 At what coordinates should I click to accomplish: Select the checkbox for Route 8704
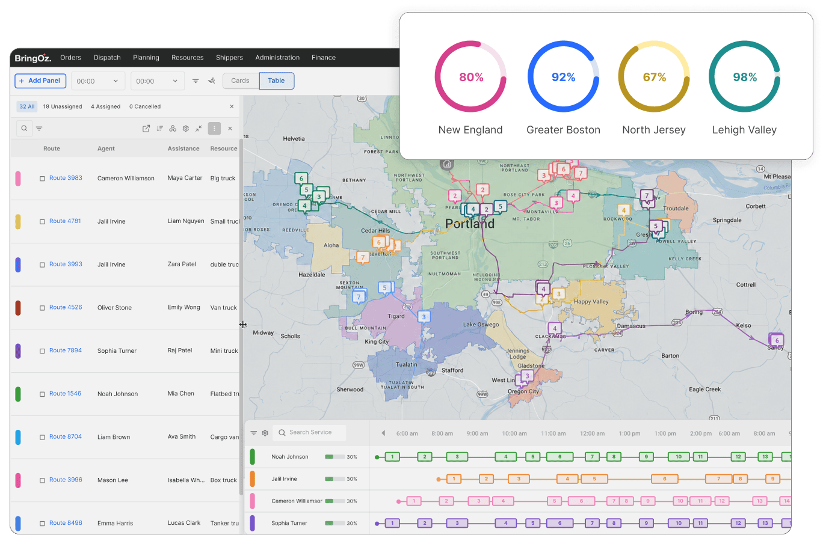coord(42,437)
